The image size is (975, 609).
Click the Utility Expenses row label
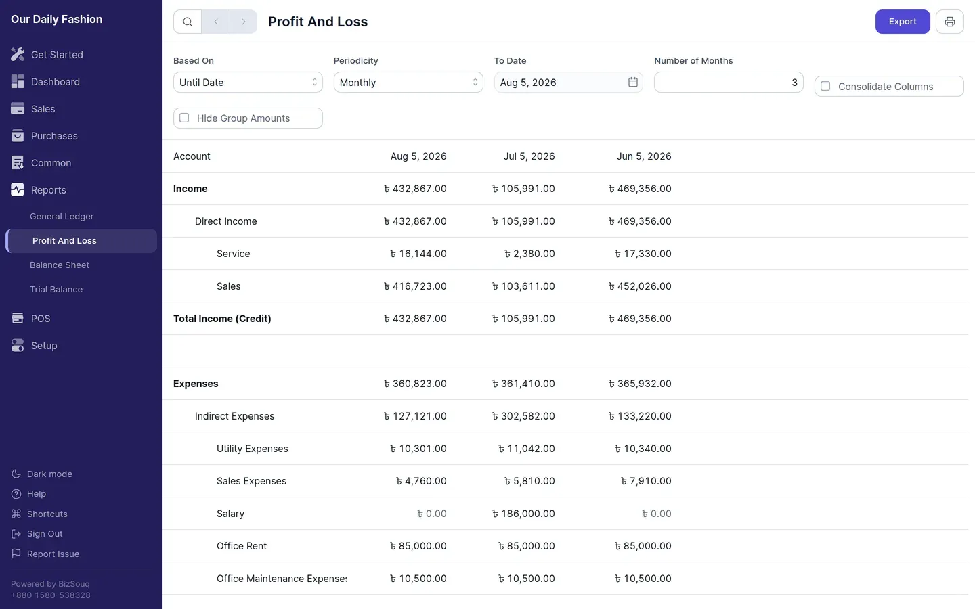click(x=253, y=449)
